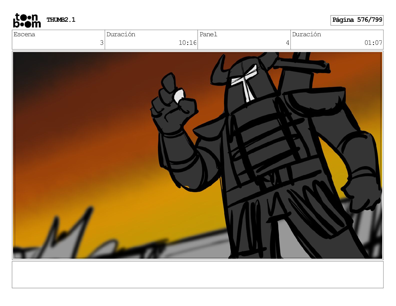
Task: Select the Duración label beside Escena
Action: [121, 34]
